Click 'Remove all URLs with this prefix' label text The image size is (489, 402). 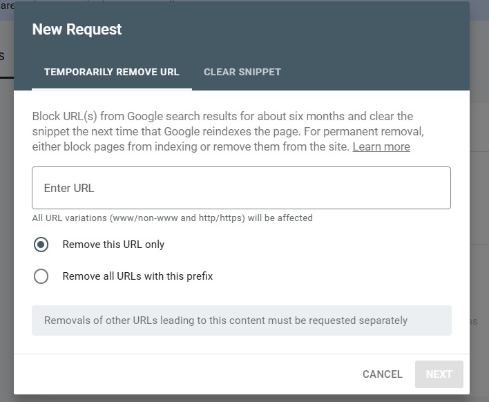[x=137, y=276]
